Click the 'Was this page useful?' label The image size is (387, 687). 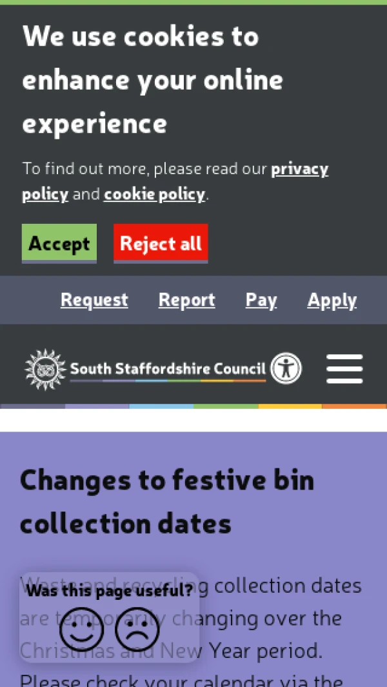[109, 590]
